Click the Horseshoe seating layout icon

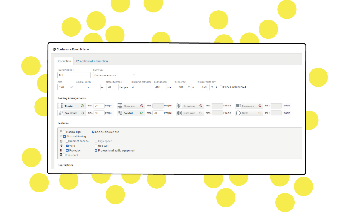click(179, 106)
